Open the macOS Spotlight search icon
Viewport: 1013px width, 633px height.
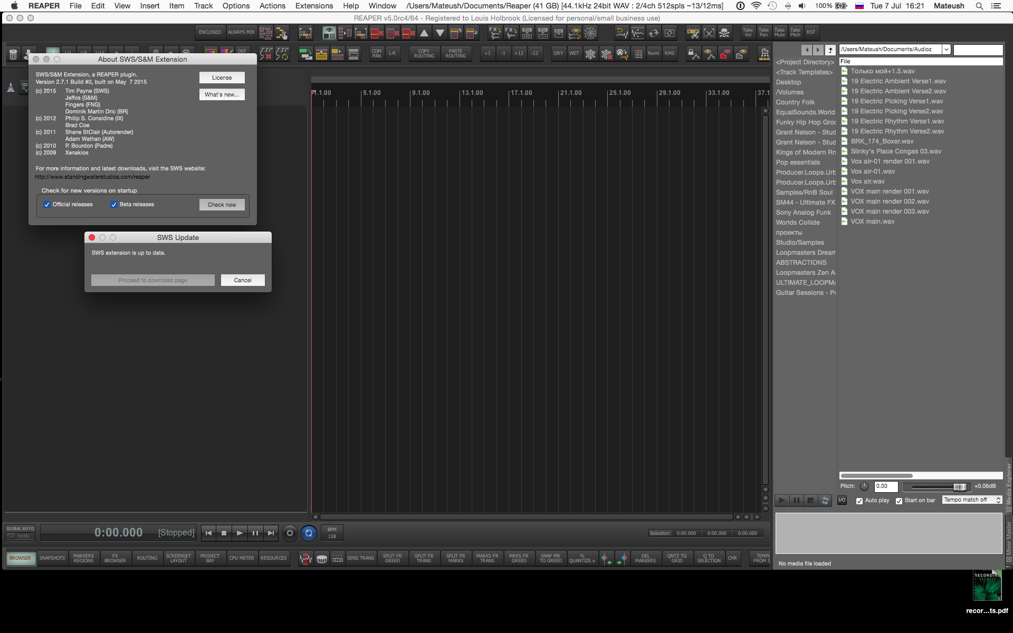tap(979, 6)
